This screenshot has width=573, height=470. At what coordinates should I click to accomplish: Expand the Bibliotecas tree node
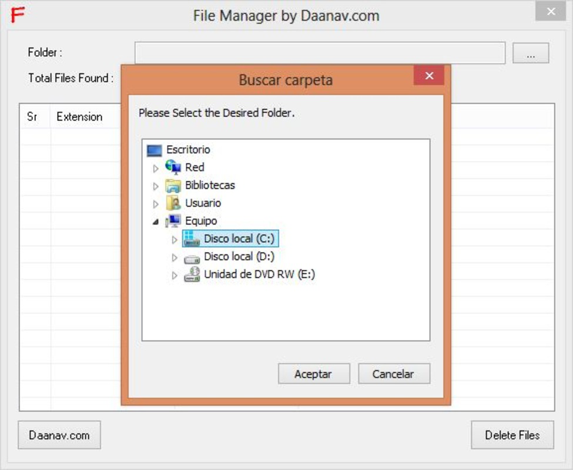pos(156,186)
